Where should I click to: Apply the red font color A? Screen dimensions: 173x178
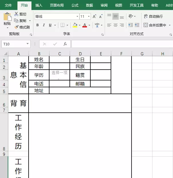85,25
